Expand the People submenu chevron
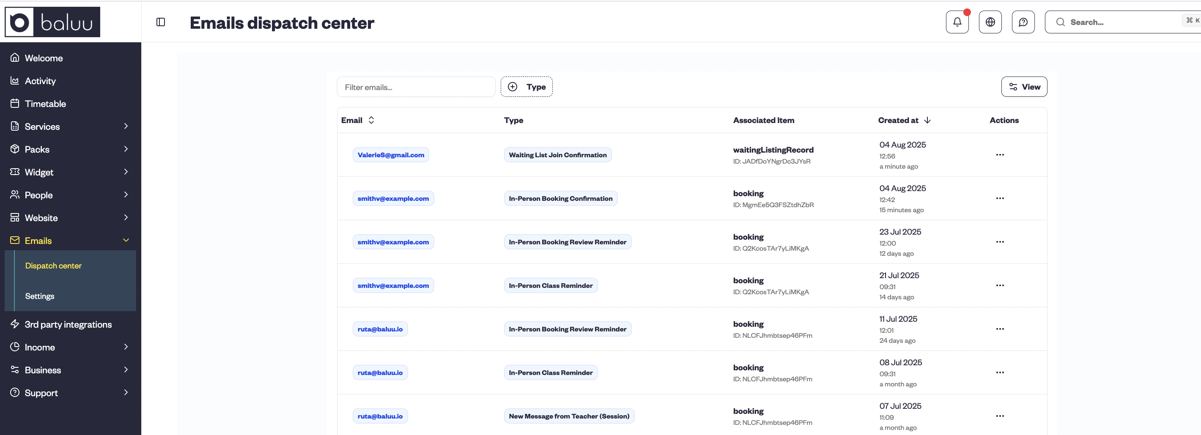The image size is (1201, 435). pyautogui.click(x=126, y=194)
